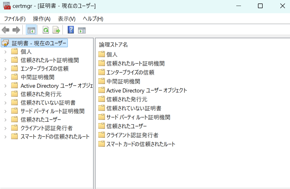
Task: Click the 信頼されていない証明書 folder icon in right pane
Action: pos(101,108)
